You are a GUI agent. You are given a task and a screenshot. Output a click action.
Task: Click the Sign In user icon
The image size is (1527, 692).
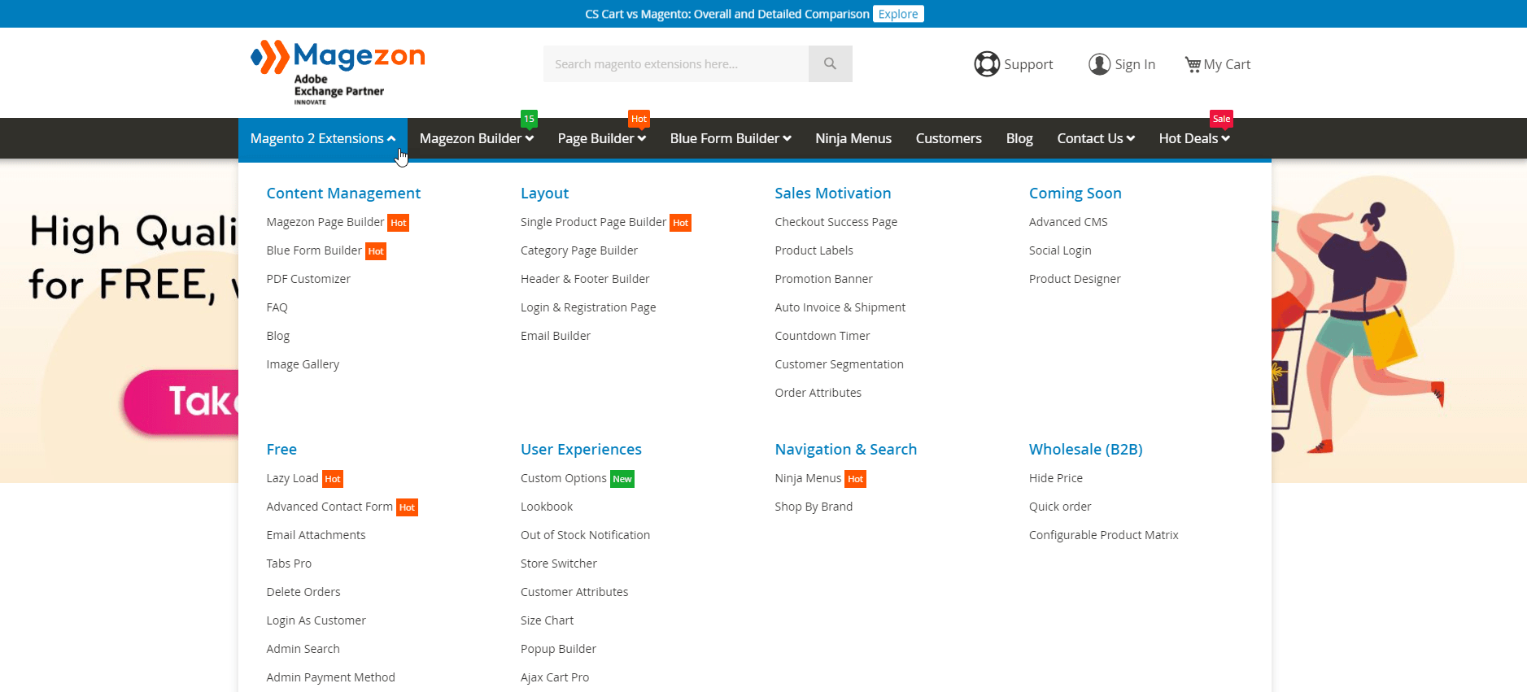point(1099,64)
